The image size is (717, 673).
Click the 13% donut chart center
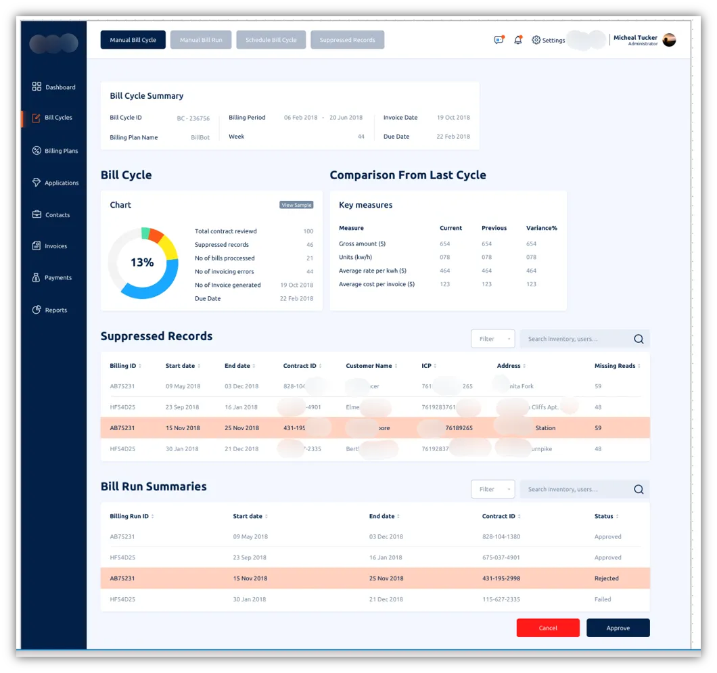point(142,262)
